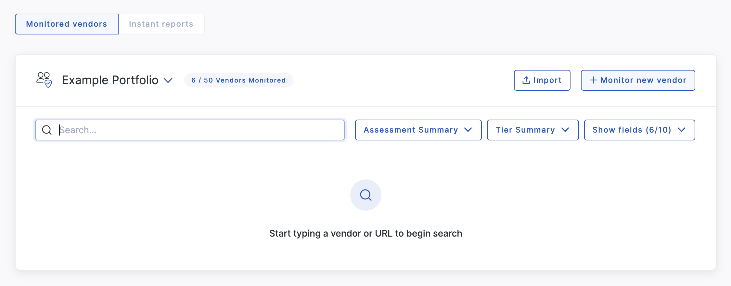731x286 pixels.
Task: Click the begin search hint text
Action: [365, 233]
